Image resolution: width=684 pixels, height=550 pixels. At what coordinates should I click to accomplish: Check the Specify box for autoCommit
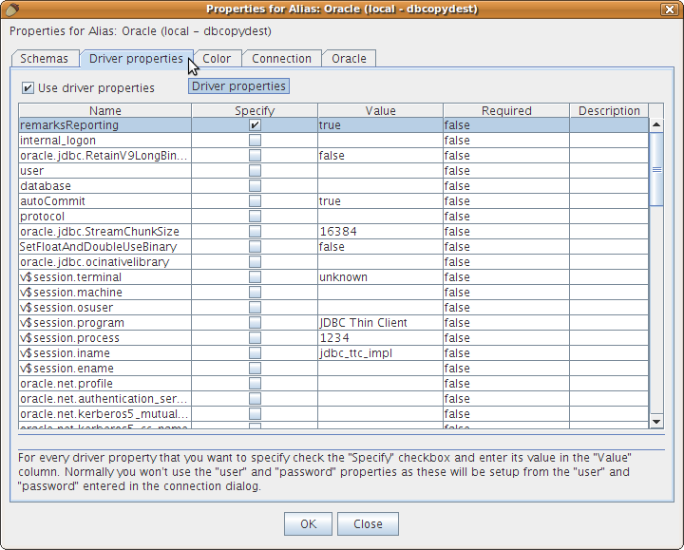pyautogui.click(x=255, y=201)
